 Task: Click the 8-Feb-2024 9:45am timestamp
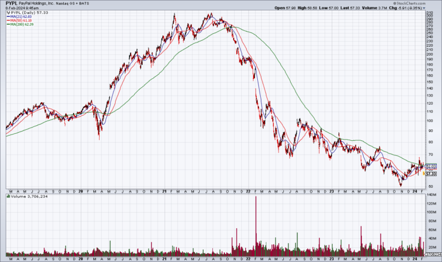click(22, 8)
